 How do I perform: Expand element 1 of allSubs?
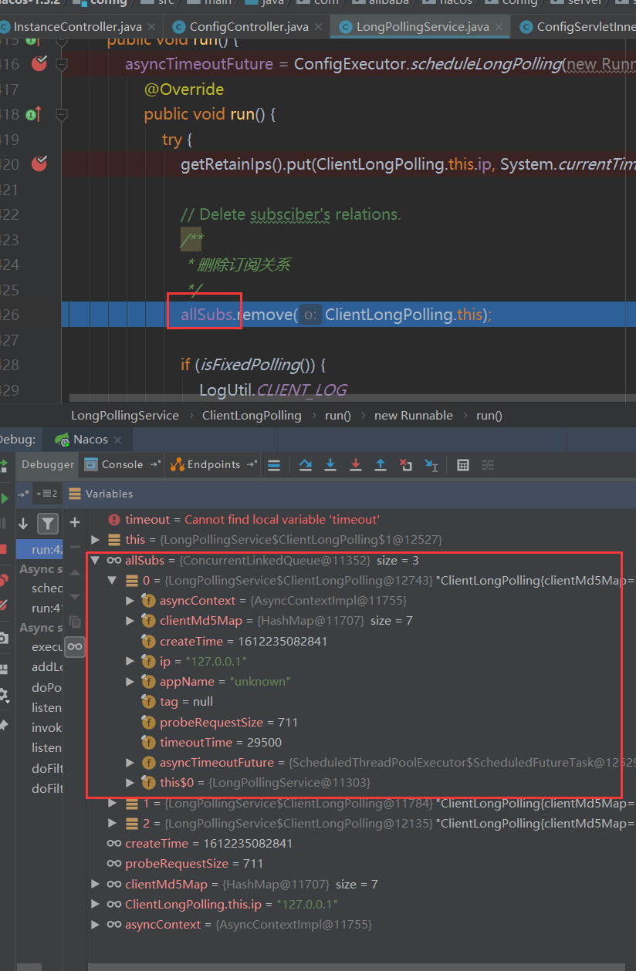112,804
